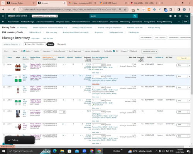Tick checkbox for the Fontana Bittersweet Chocolate row
The height and width of the screenshot is (154, 193).
pyautogui.click(x=4, y=111)
